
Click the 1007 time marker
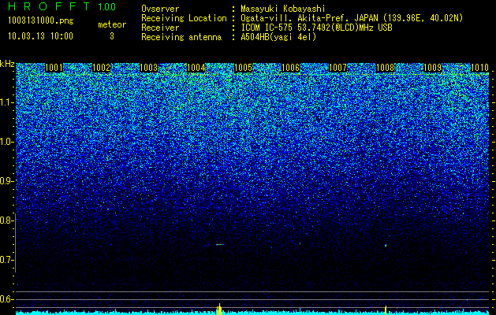click(x=338, y=68)
